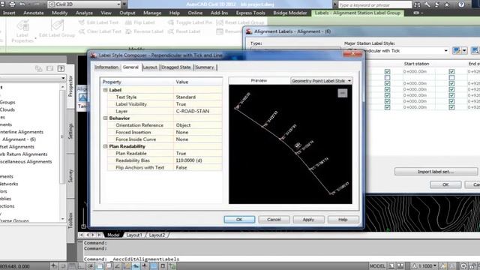Uncheck bottom row End station checkbox
This screenshot has height=270, width=480.
(451, 107)
